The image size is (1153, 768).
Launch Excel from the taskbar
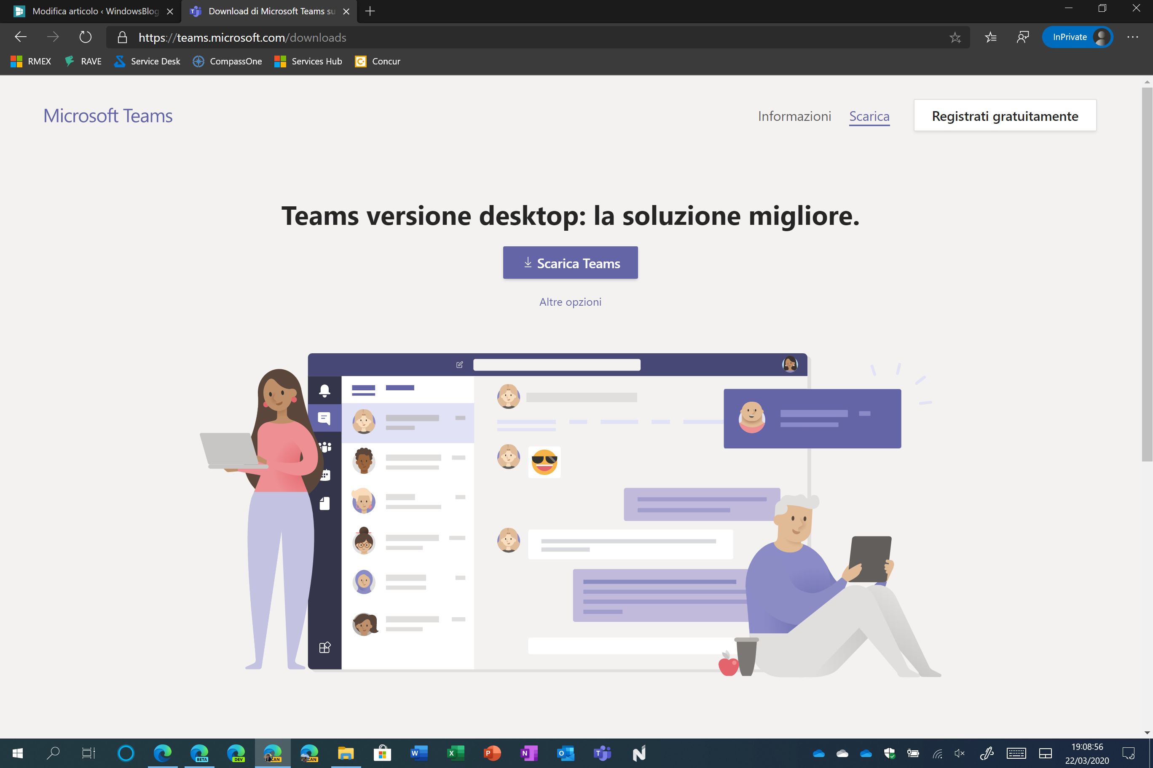(456, 753)
